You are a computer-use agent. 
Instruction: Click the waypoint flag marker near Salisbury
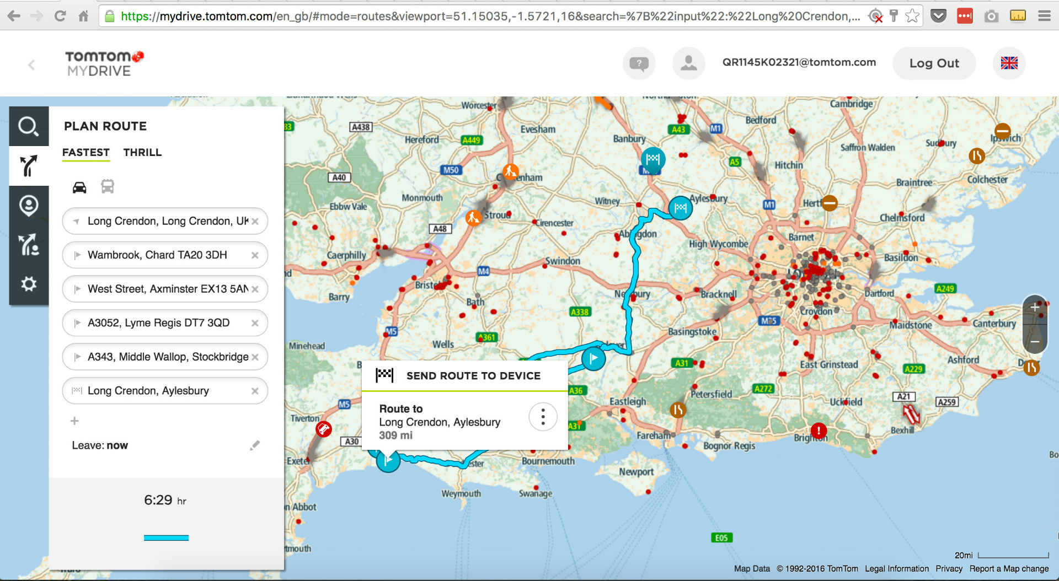pyautogui.click(x=593, y=359)
